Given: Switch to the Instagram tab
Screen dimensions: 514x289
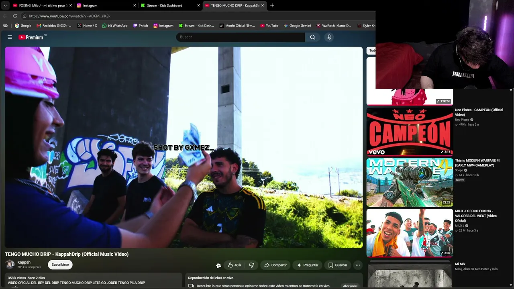Looking at the screenshot, I should pyautogui.click(x=106, y=6).
